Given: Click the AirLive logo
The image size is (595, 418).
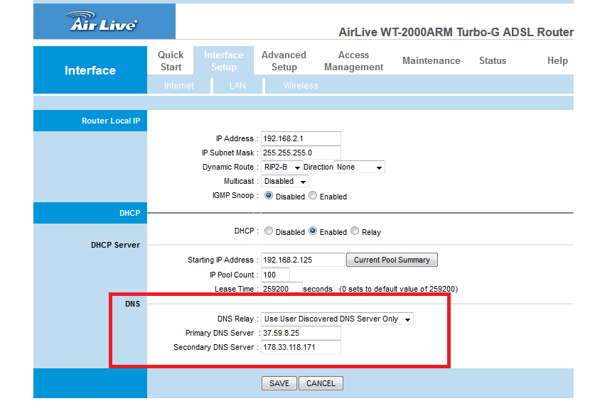Looking at the screenshot, I should coord(104,21).
